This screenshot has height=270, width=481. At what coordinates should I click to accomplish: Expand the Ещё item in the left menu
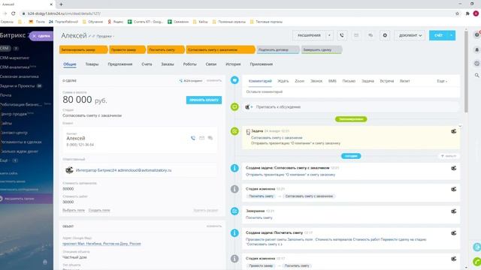pos(5,160)
